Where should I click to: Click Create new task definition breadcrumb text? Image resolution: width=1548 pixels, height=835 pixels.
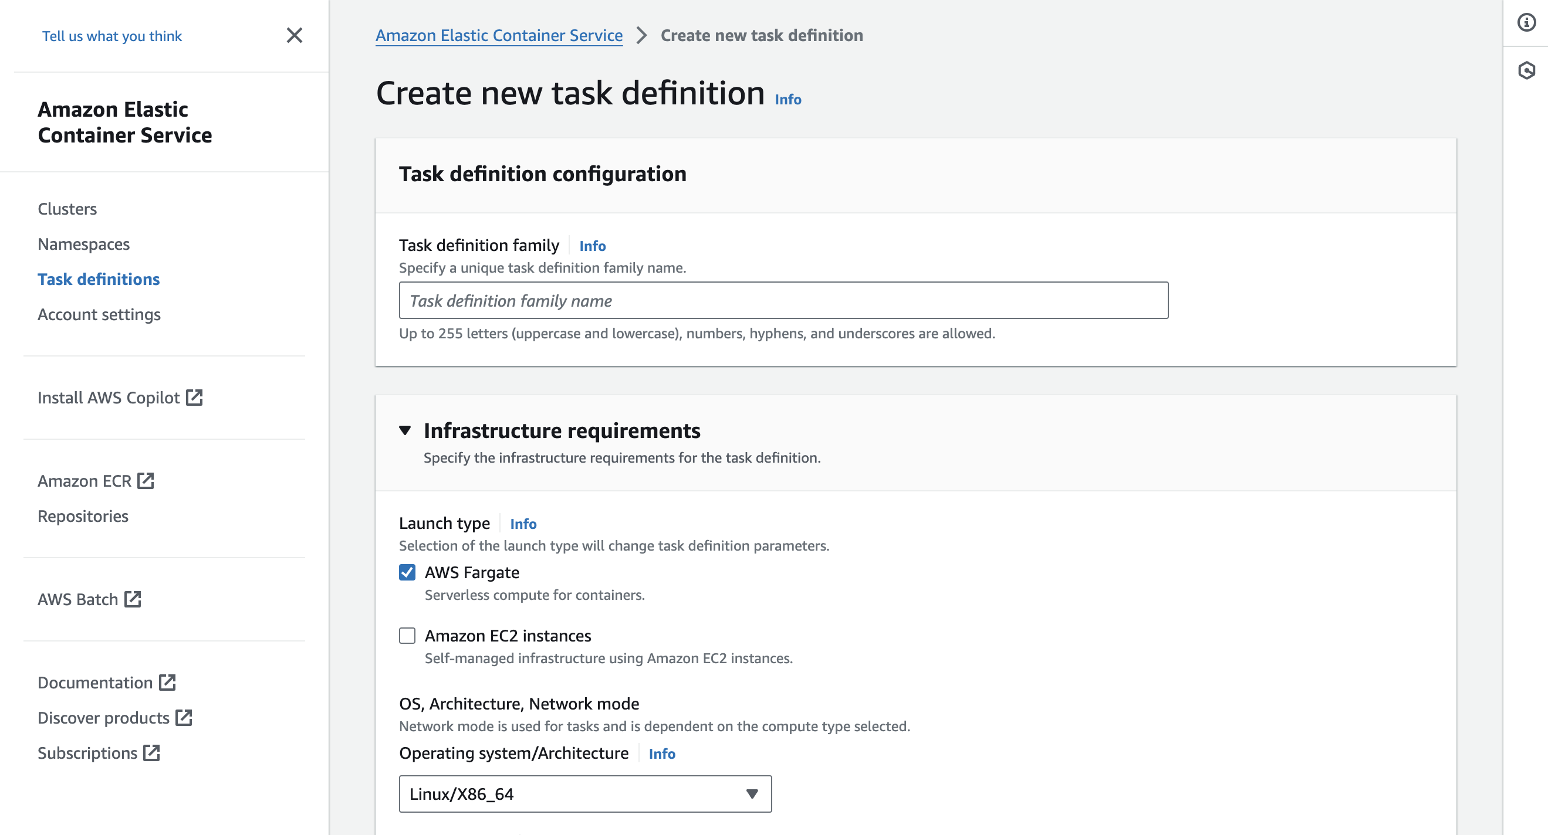click(x=762, y=35)
